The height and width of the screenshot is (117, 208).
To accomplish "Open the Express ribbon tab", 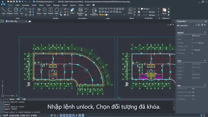I will coord(73,5).
